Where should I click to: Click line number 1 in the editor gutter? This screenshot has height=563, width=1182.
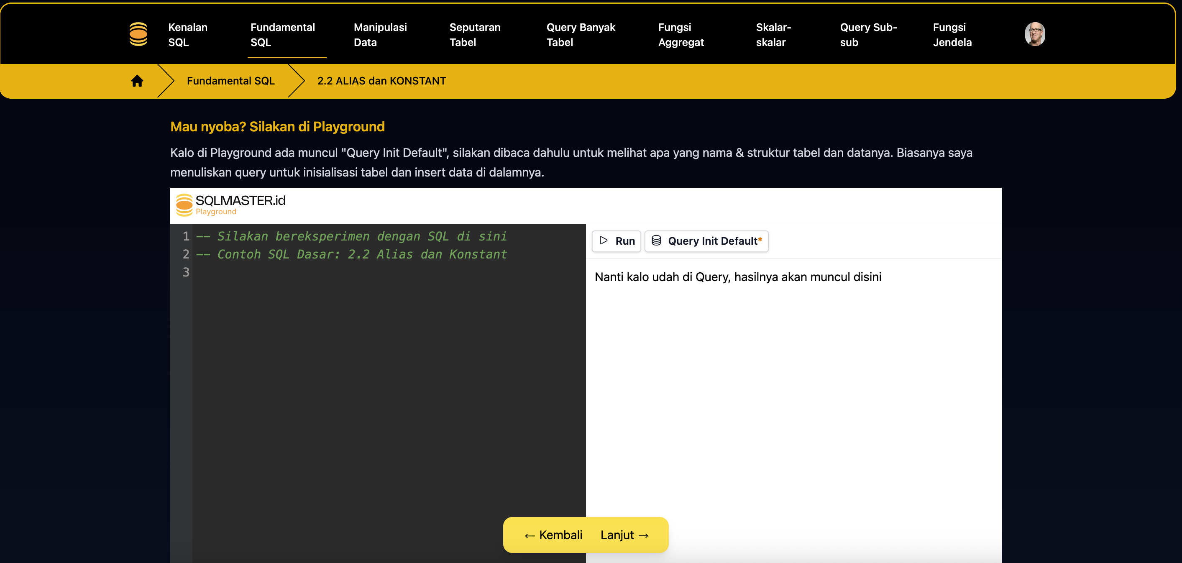(x=186, y=236)
